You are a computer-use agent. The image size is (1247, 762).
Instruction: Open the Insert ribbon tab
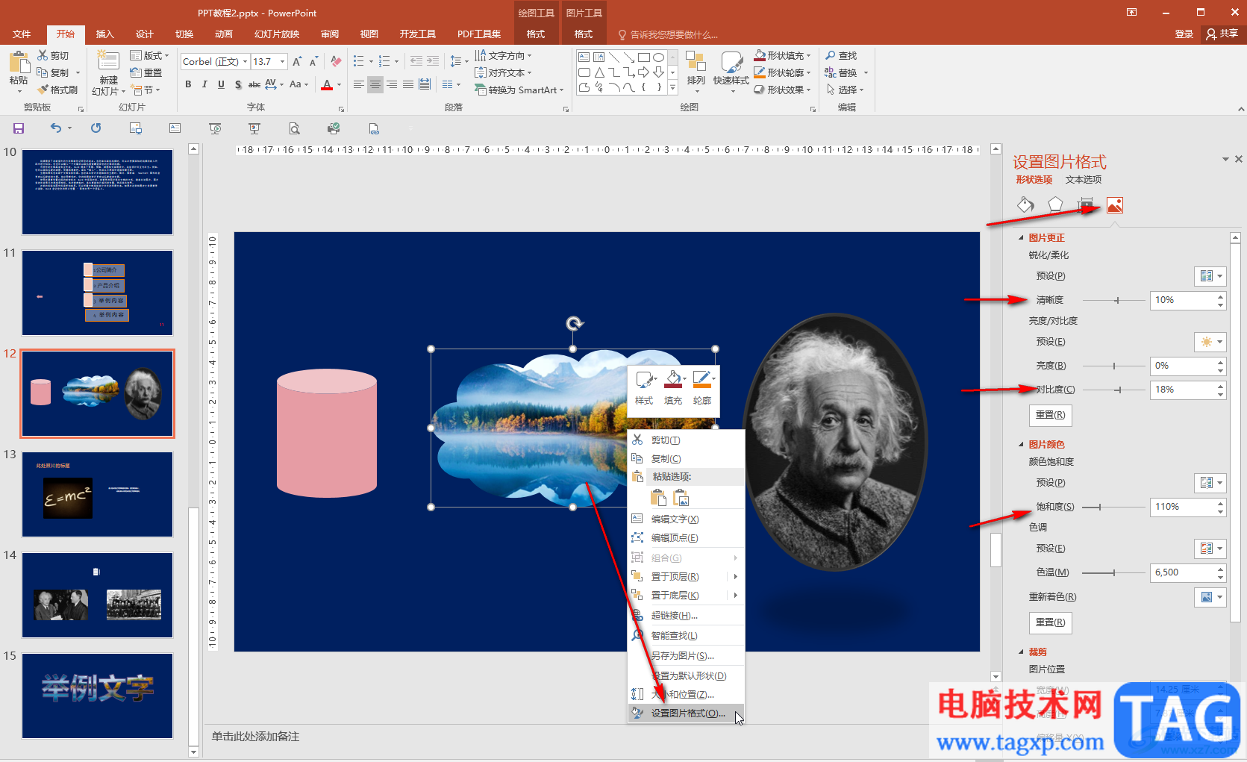click(105, 34)
